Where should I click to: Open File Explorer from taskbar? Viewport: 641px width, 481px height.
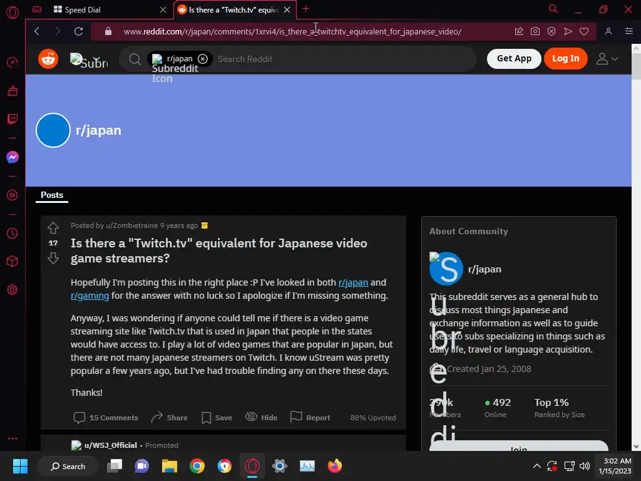[169, 466]
